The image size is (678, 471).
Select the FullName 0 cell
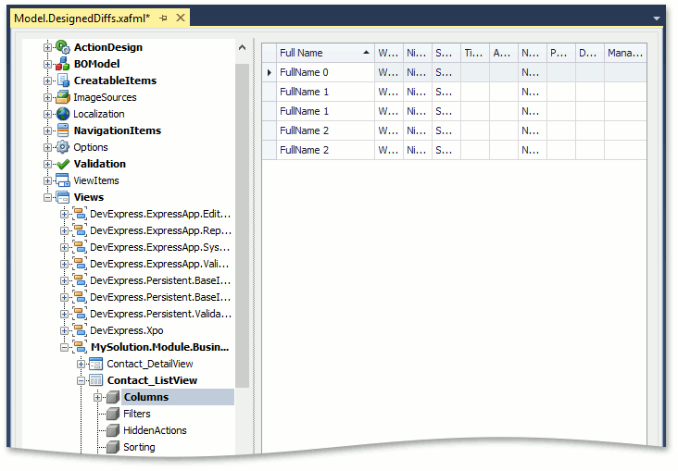(325, 72)
